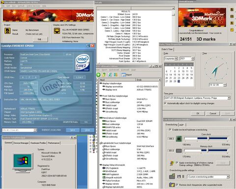The image size is (236, 189).
Task: Click the Windows 98 monitor logo in System Properties
Action: 23,163
